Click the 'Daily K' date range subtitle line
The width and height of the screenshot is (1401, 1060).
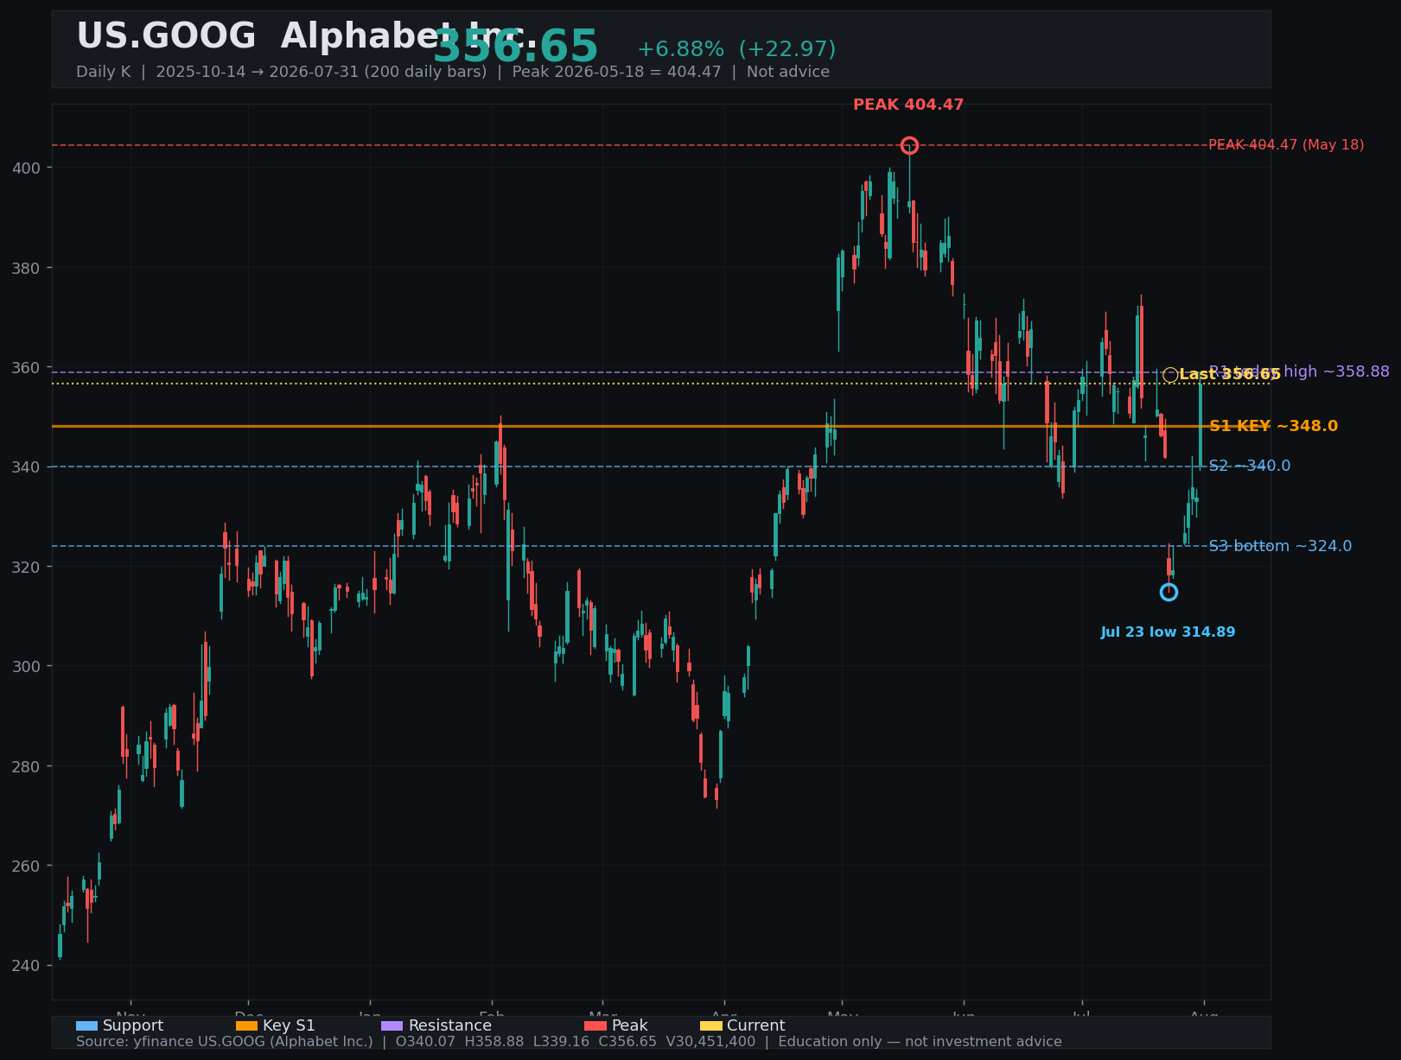click(x=453, y=72)
